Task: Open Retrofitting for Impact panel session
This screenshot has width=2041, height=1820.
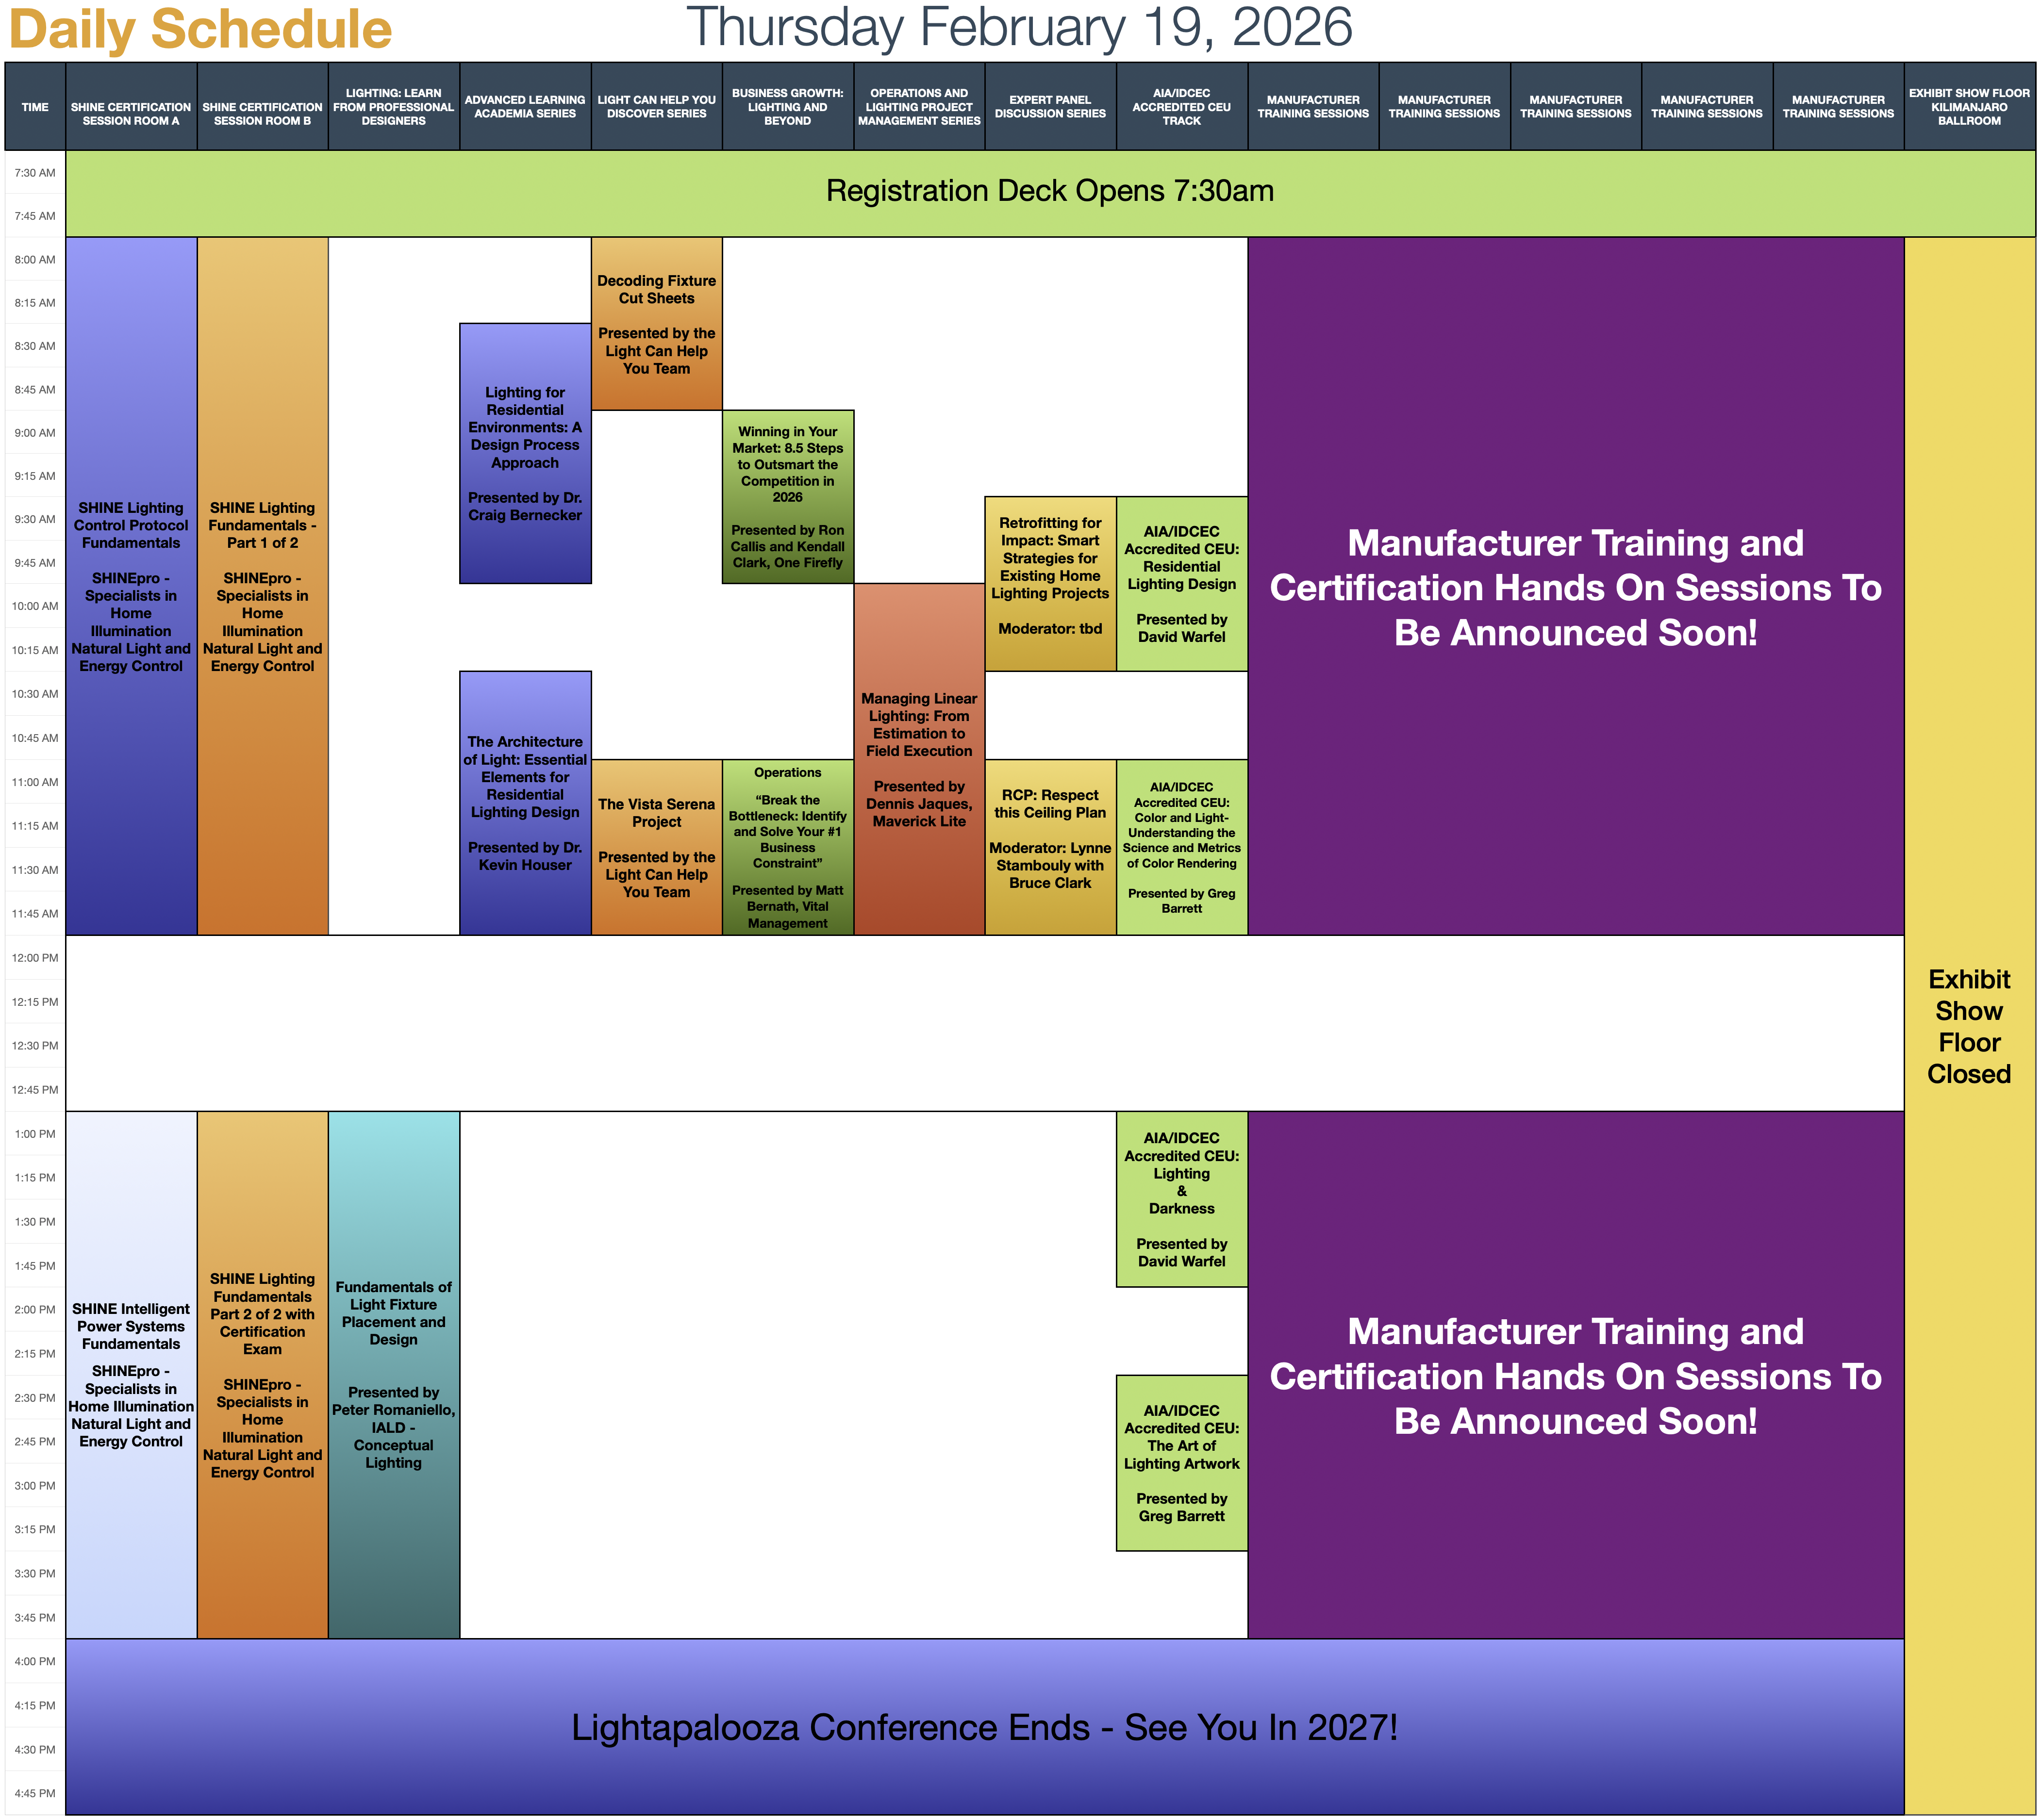Action: (1049, 583)
